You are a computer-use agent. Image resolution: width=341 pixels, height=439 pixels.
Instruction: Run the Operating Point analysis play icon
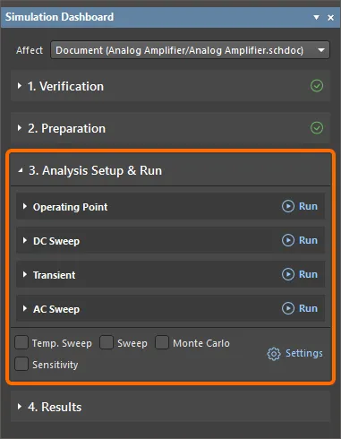[x=288, y=206]
